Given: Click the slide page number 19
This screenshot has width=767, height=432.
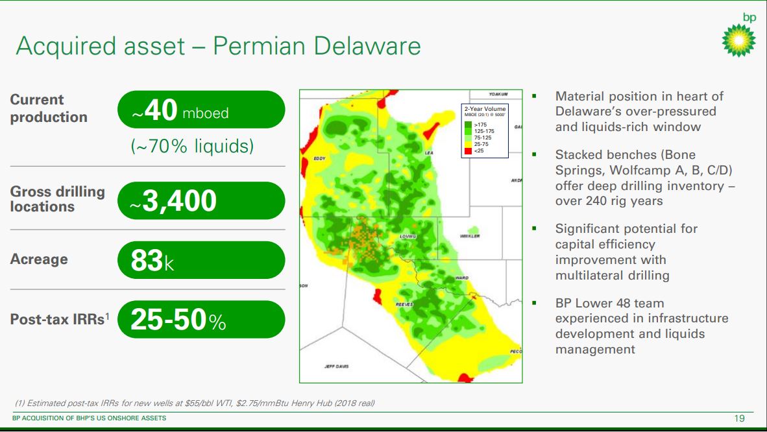Looking at the screenshot, I should 739,418.
